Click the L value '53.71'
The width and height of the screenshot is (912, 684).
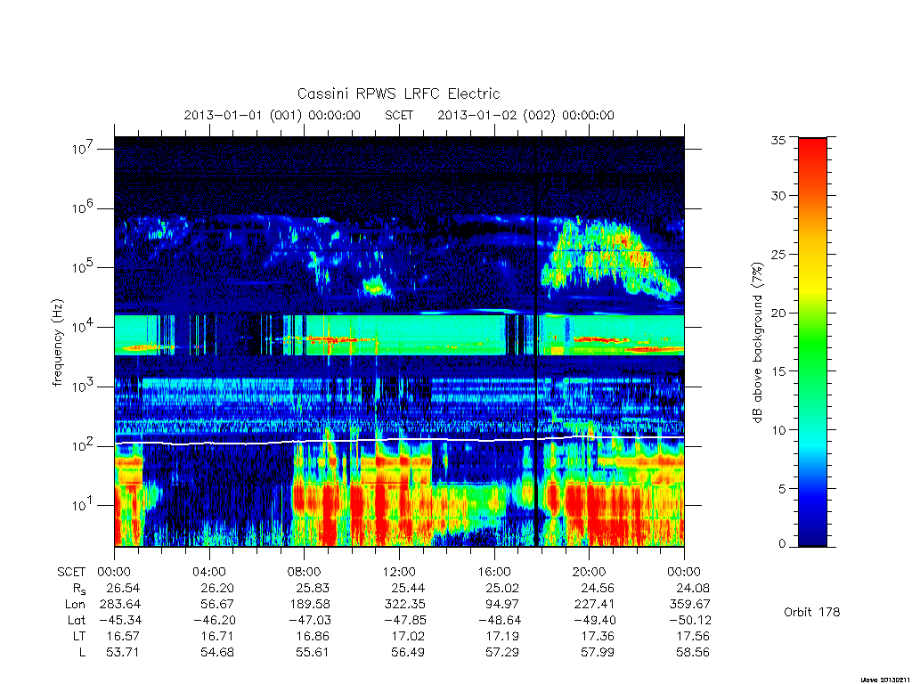click(123, 653)
